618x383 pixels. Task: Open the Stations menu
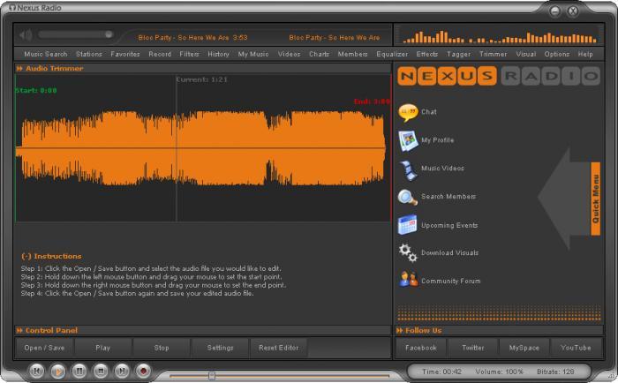pos(89,54)
